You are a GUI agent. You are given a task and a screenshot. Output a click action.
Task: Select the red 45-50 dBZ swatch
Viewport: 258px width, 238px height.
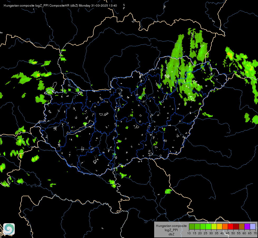click(231, 227)
